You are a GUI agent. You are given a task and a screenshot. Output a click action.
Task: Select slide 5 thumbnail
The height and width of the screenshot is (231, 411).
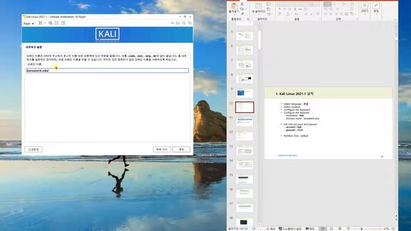[245, 36]
